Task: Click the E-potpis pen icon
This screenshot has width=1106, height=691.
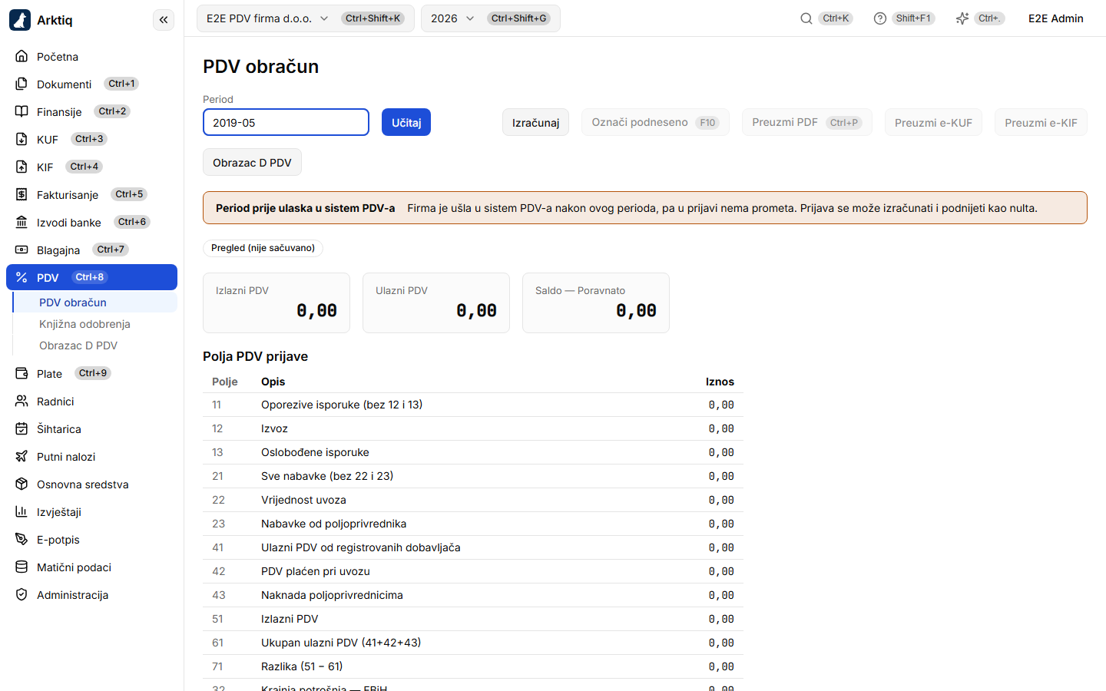Action: click(22, 539)
